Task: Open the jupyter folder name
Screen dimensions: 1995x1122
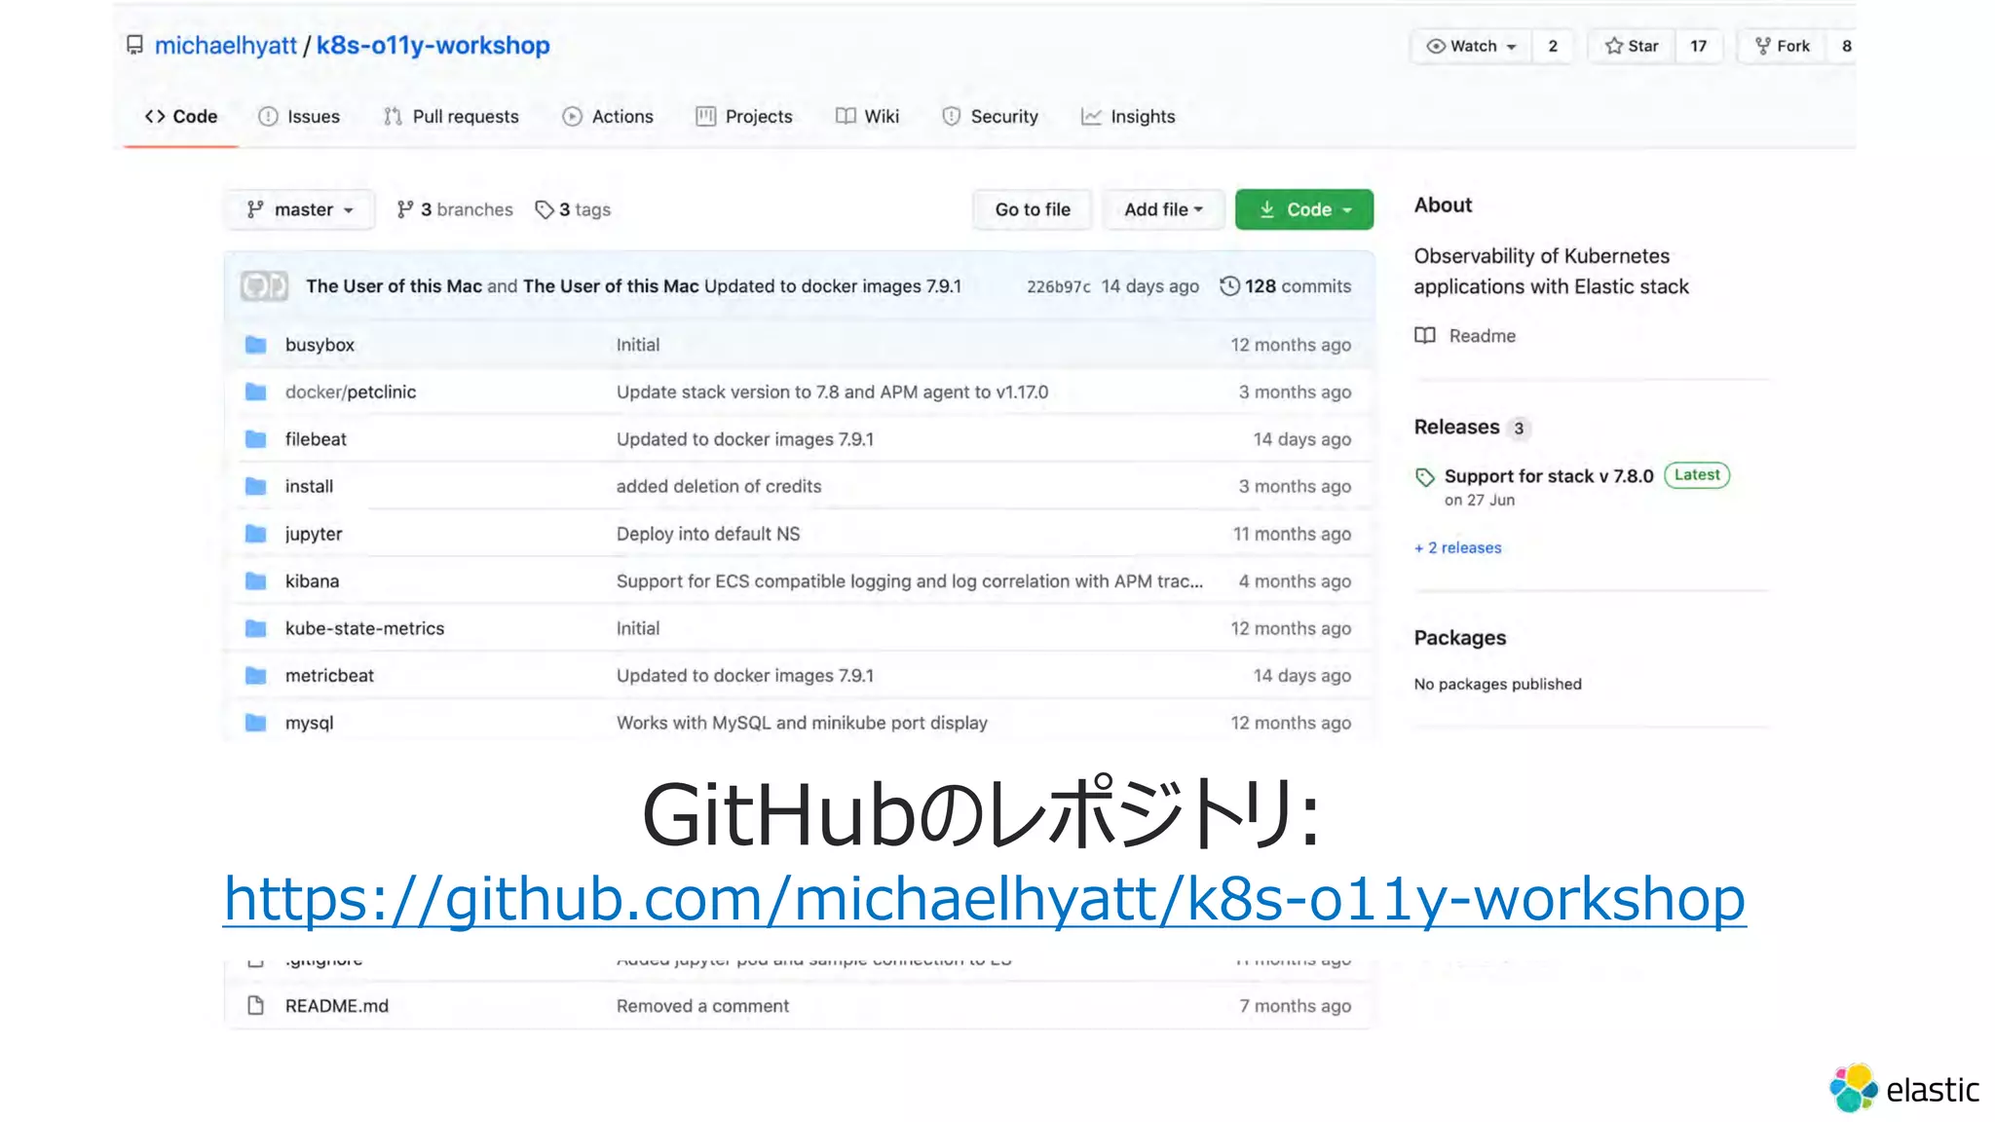Action: tap(313, 534)
